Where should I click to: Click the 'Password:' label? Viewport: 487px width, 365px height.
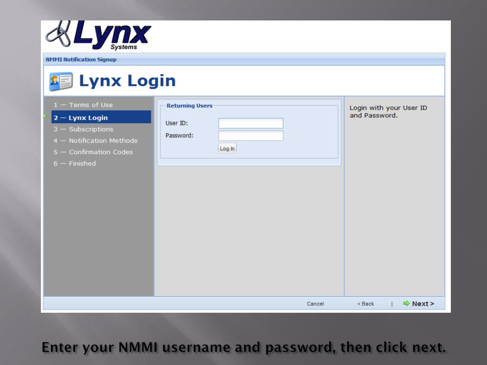coord(179,135)
